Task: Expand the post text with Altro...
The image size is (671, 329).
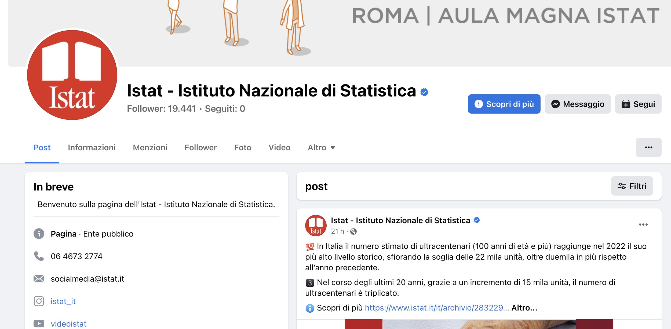Action: pos(524,308)
